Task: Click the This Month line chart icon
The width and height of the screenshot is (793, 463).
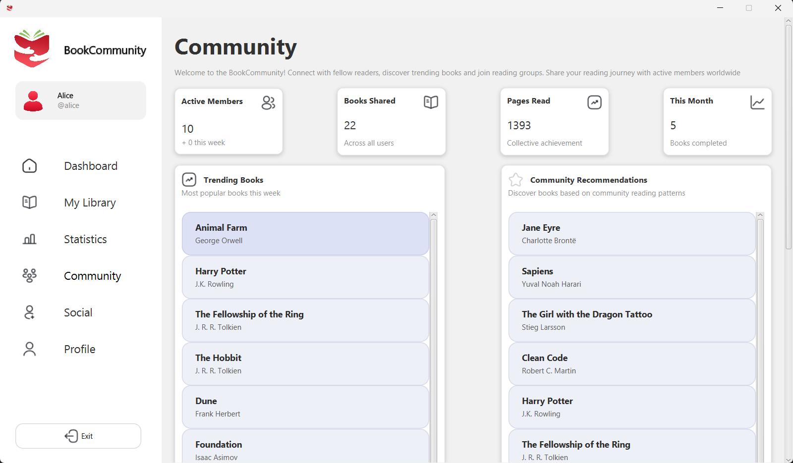Action: [x=757, y=103]
